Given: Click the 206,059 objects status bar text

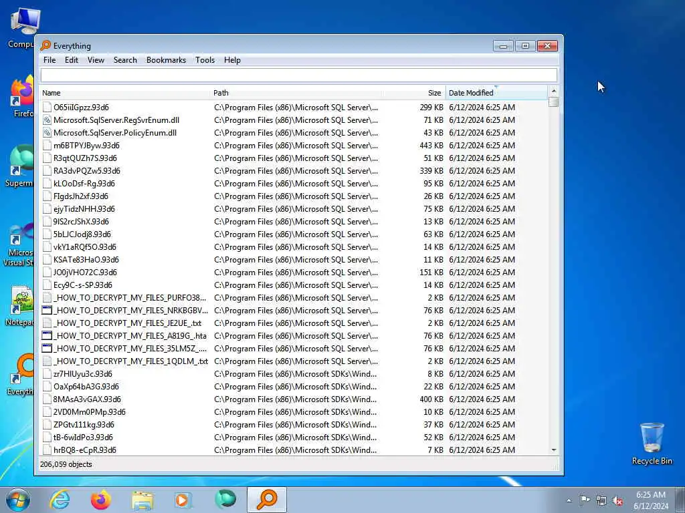Looking at the screenshot, I should click(x=66, y=464).
